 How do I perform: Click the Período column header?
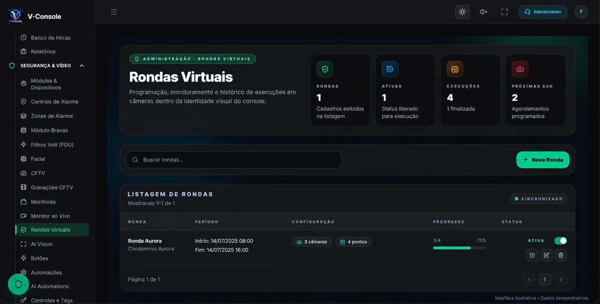(x=207, y=222)
